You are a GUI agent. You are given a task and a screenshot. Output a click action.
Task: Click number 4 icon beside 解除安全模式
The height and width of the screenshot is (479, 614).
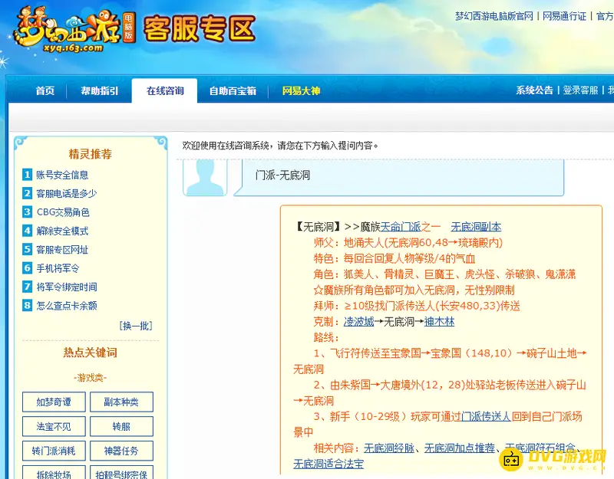tap(27, 231)
